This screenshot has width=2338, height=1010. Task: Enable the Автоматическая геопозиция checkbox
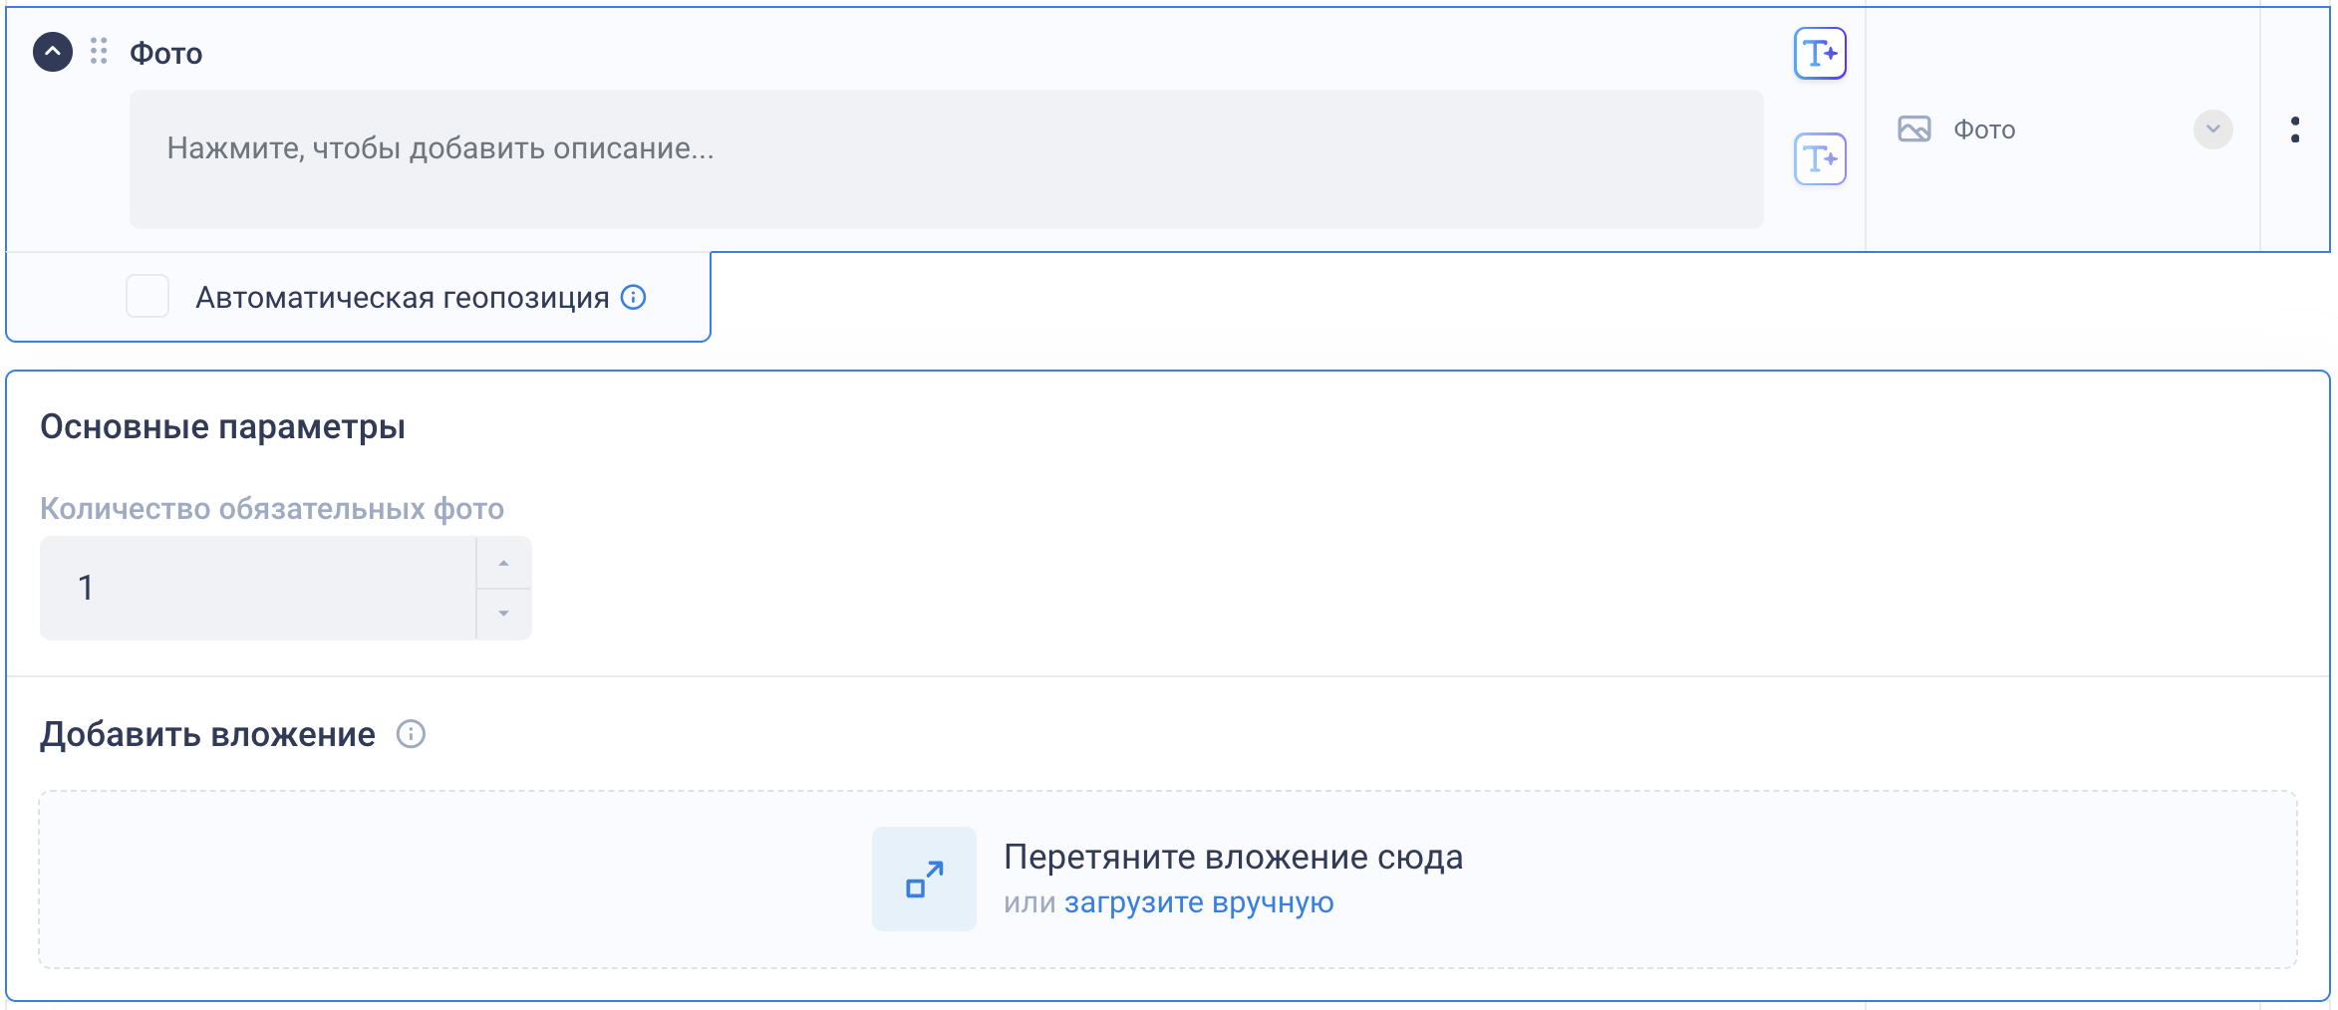tap(147, 297)
